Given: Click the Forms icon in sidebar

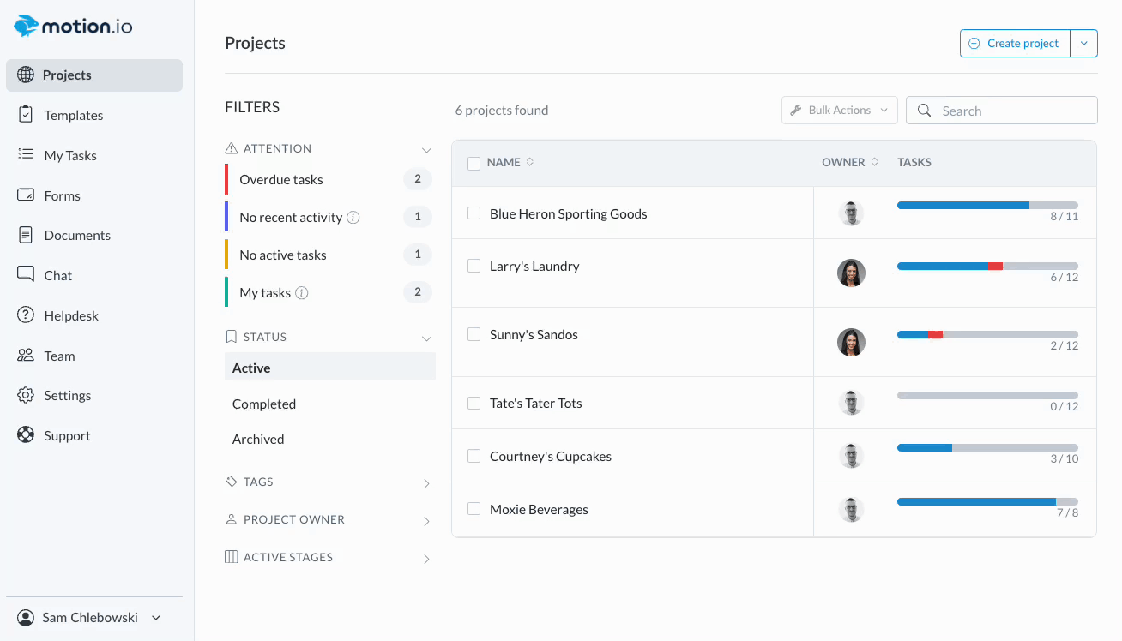Looking at the screenshot, I should coord(26,195).
